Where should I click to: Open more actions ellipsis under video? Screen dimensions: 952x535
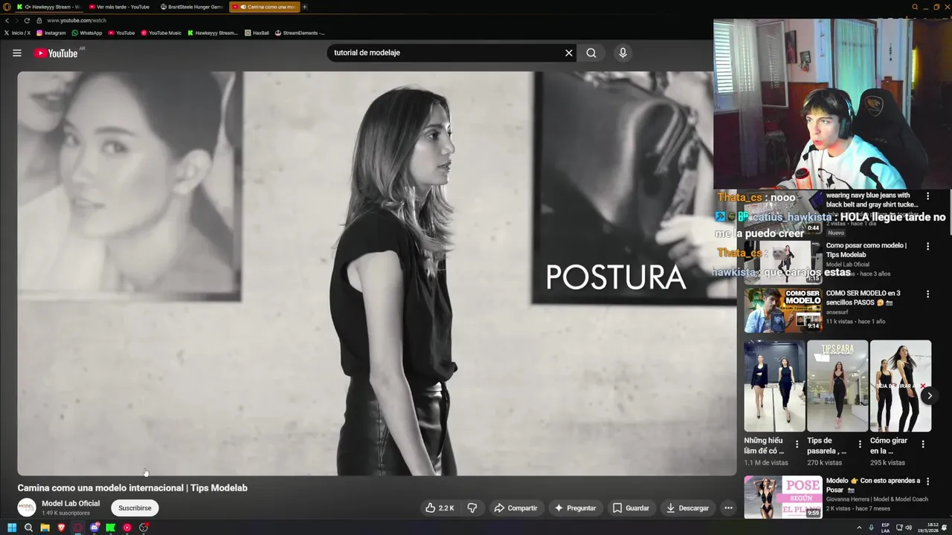click(728, 508)
